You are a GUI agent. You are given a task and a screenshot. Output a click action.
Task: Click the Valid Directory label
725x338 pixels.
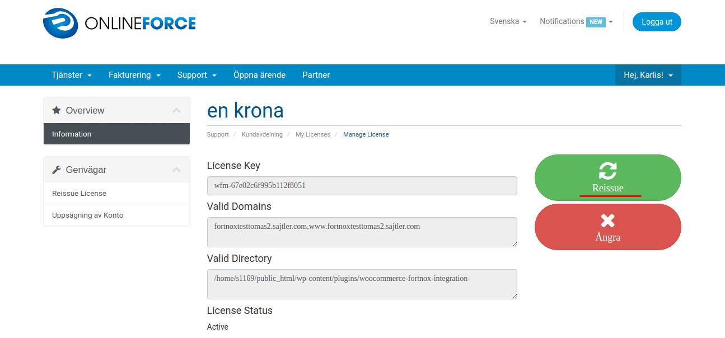pyautogui.click(x=240, y=259)
